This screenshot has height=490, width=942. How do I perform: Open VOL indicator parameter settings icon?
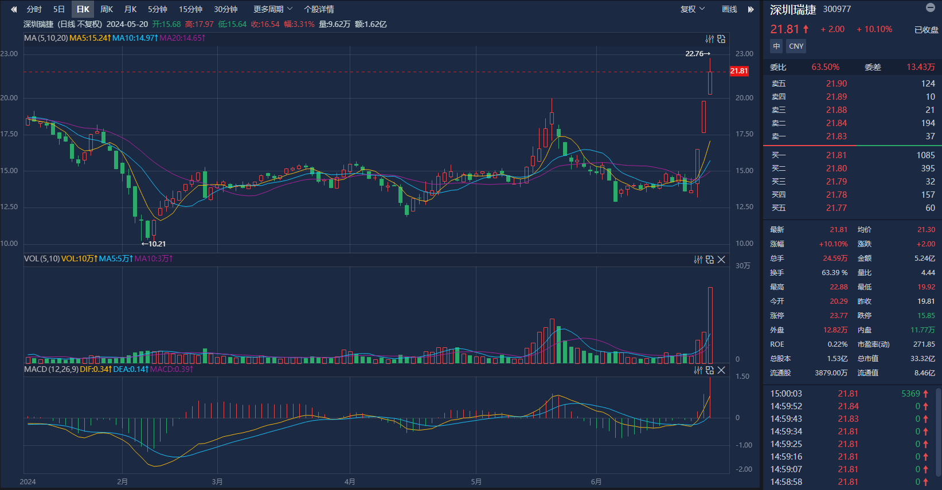698,260
